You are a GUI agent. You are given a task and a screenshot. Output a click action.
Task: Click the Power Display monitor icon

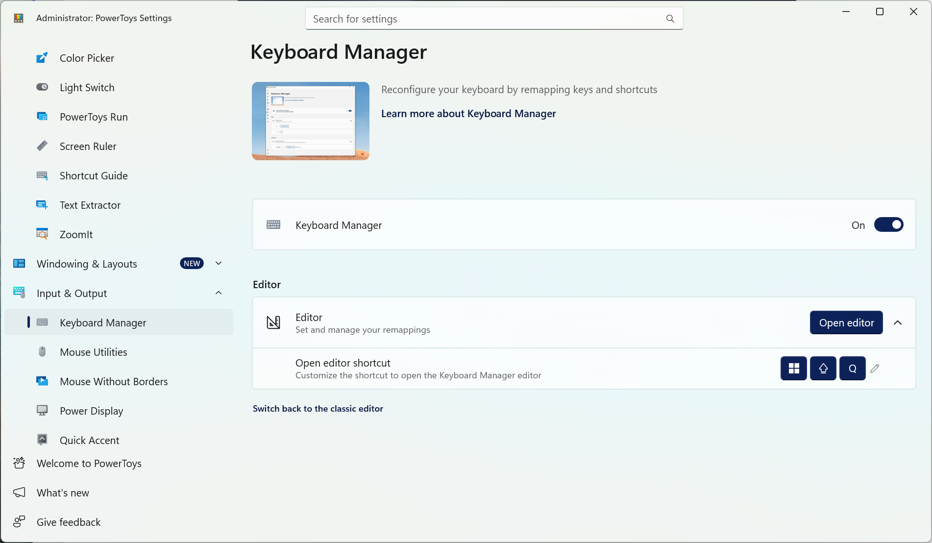click(42, 411)
